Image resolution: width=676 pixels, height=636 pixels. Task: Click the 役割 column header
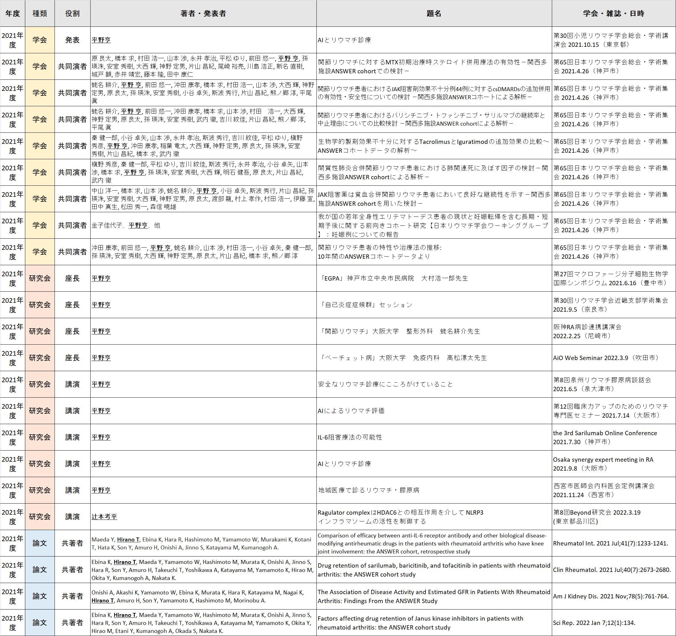point(72,14)
